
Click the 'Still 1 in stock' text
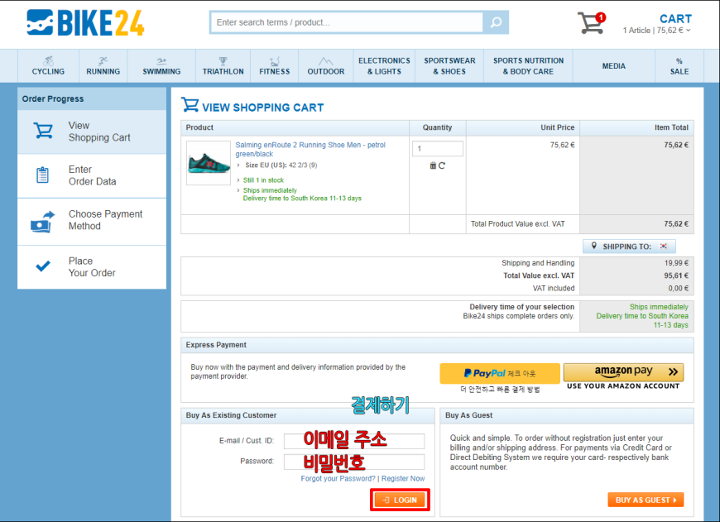point(263,180)
